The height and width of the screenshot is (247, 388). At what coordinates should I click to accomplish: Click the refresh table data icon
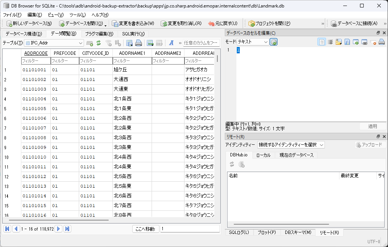(99, 43)
